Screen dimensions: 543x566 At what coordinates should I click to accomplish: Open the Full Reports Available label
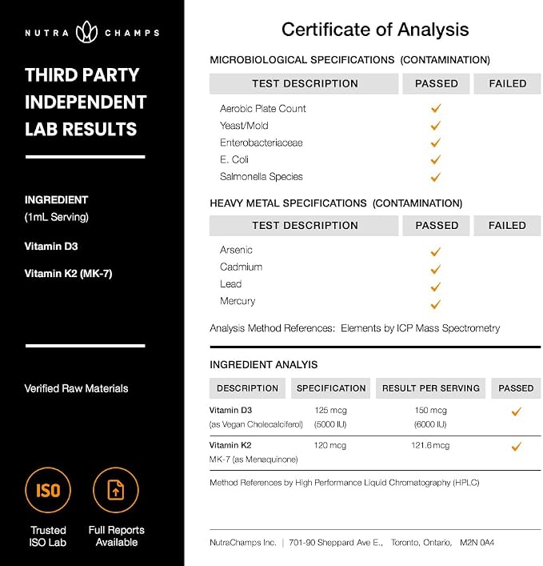[x=117, y=536]
